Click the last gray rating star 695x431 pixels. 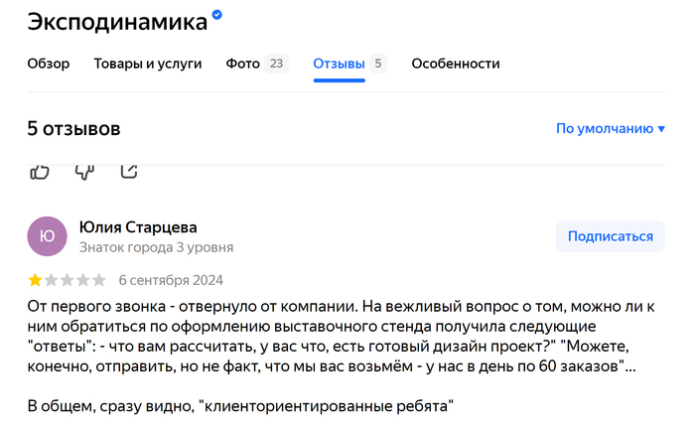[98, 279]
